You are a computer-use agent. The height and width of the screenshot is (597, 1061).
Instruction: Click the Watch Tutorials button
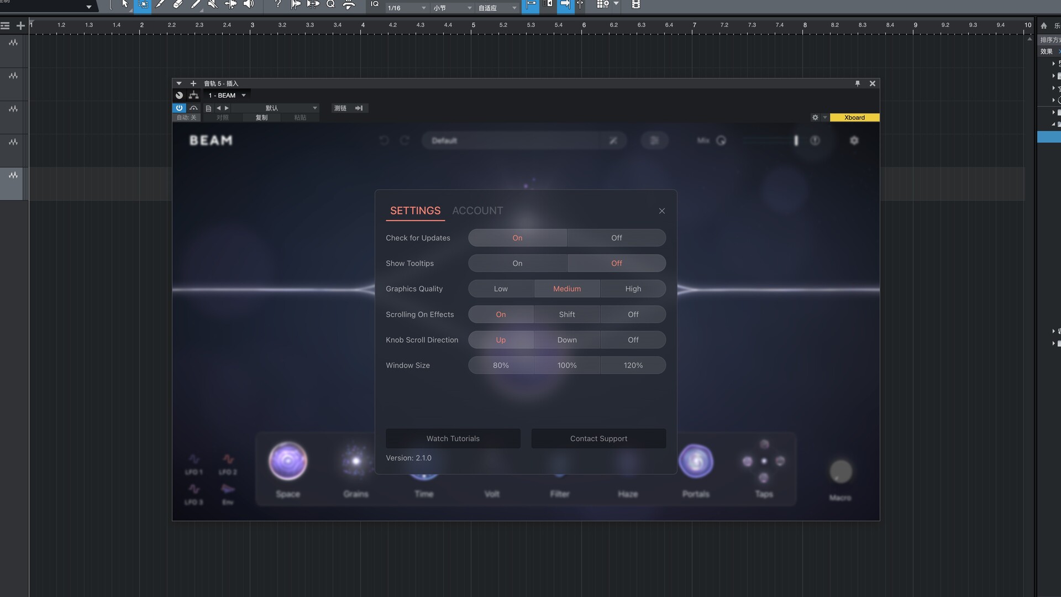click(x=453, y=438)
